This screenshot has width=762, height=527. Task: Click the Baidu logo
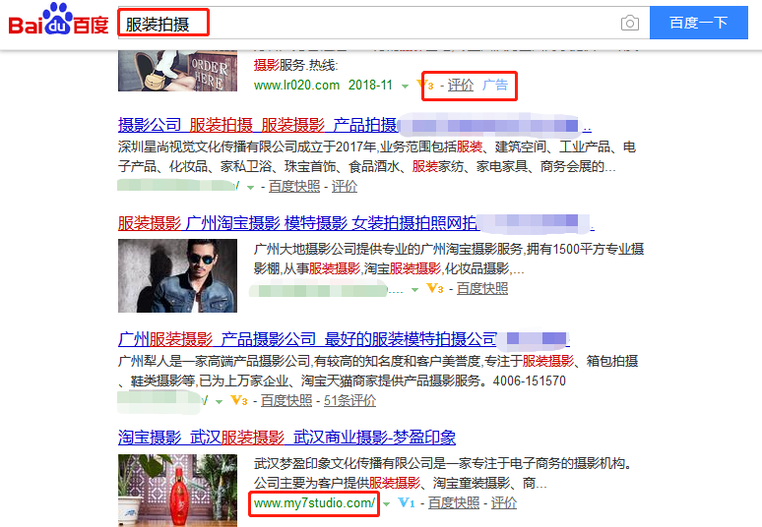[x=58, y=20]
